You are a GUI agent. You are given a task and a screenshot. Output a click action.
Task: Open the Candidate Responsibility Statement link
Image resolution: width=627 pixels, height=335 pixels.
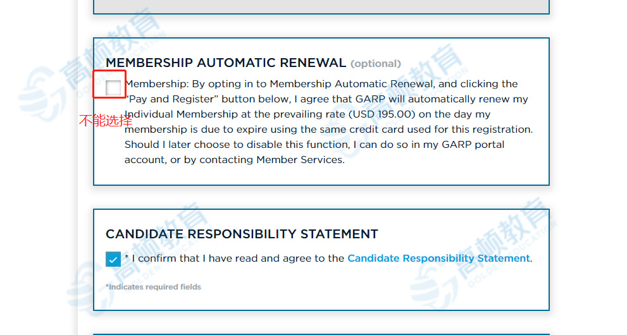(438, 259)
